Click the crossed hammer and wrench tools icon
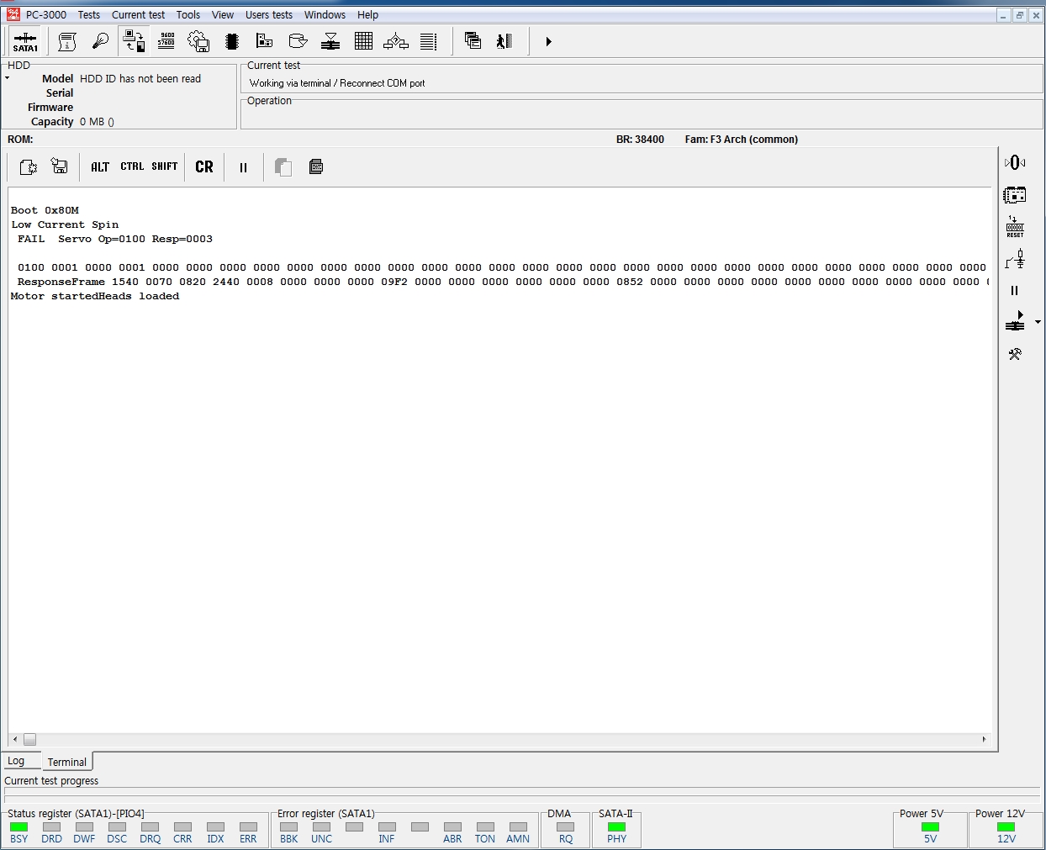The height and width of the screenshot is (850, 1046). pyautogui.click(x=1015, y=354)
